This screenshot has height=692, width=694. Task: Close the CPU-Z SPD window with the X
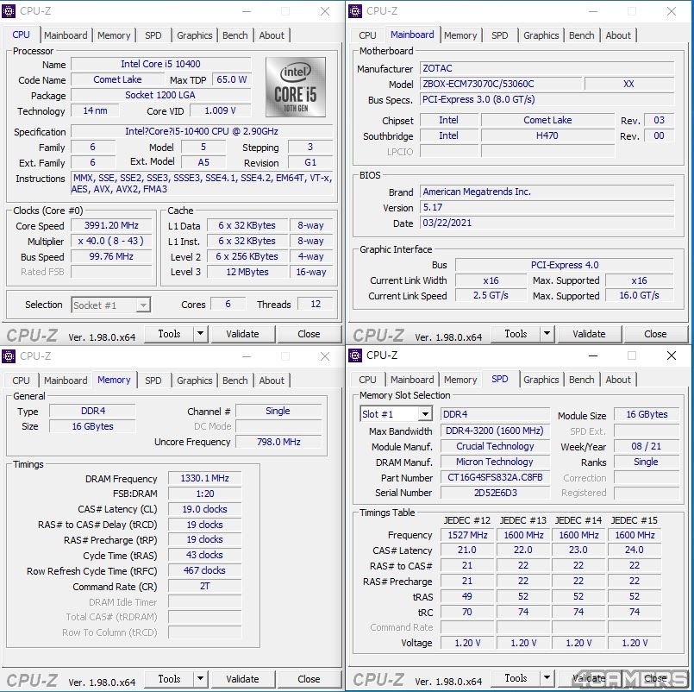click(x=672, y=355)
